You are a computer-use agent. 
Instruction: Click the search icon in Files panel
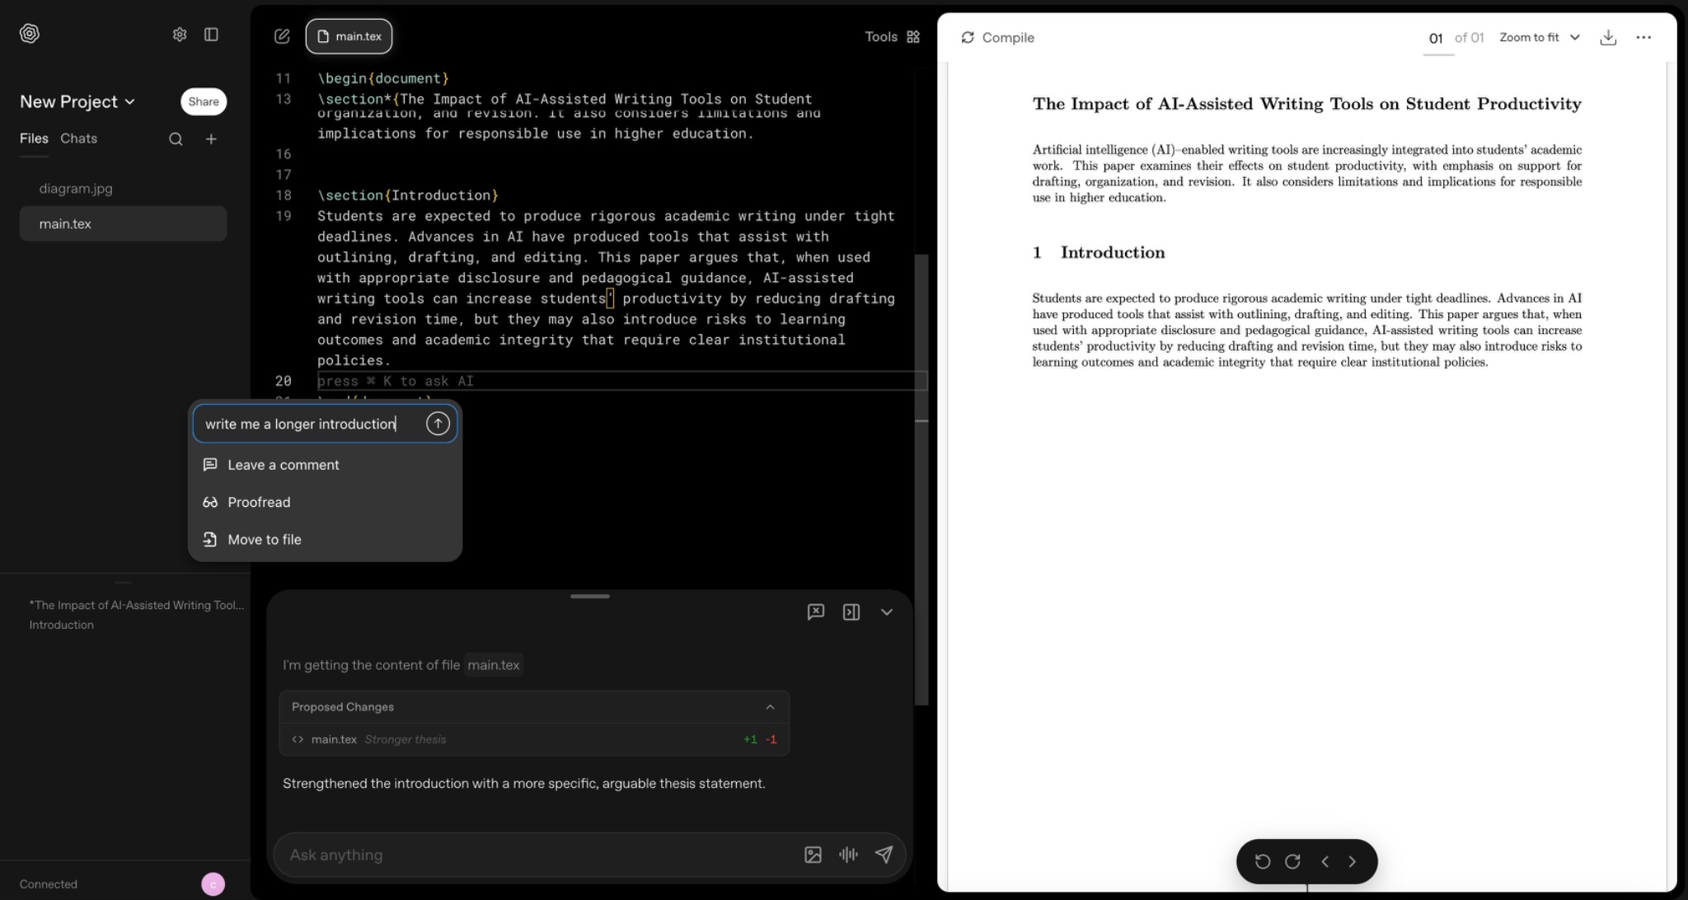click(x=176, y=139)
